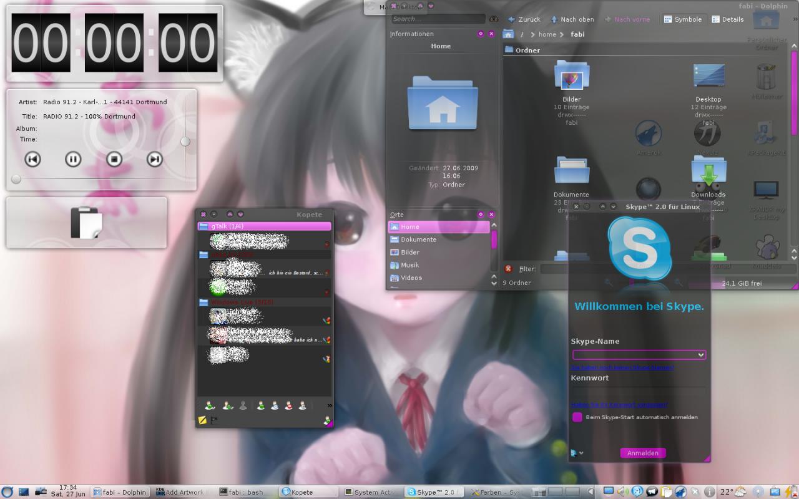Screen dimensions: 799x499
Task: Move the track position slider in media widget
Action: tap(16, 180)
